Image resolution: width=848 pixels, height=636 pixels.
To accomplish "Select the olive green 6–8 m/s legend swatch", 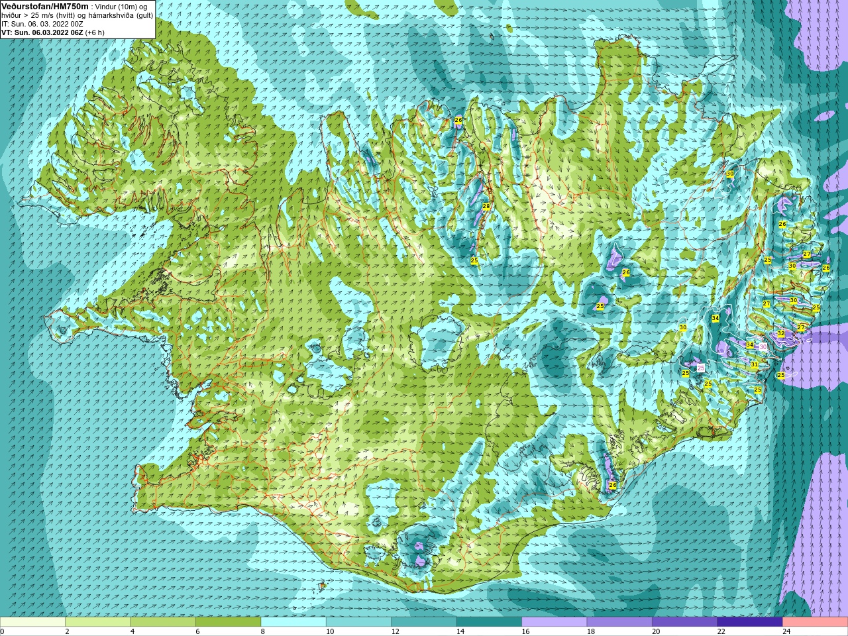I will click(228, 622).
